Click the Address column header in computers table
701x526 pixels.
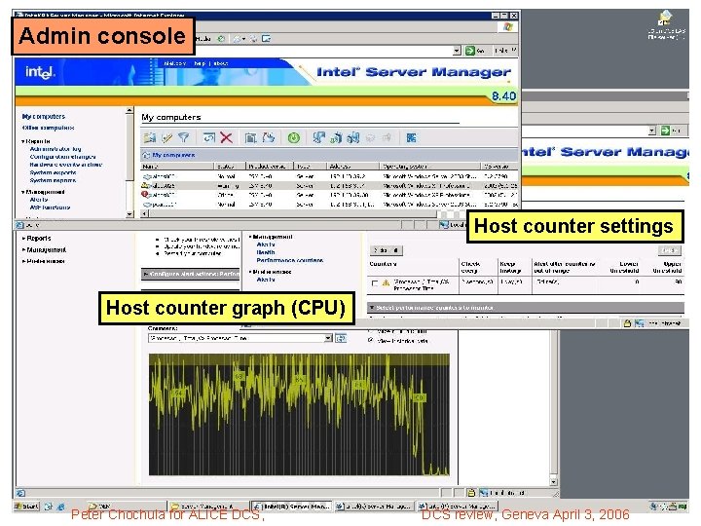pos(353,167)
